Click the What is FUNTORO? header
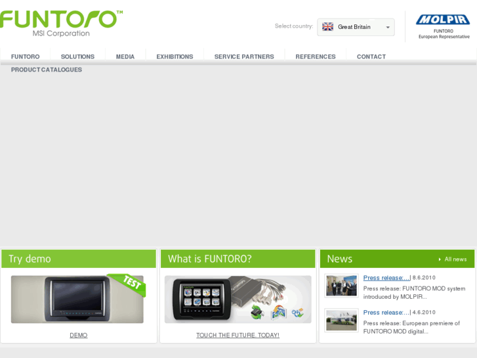Screen dimensions: 477x358 (238, 259)
